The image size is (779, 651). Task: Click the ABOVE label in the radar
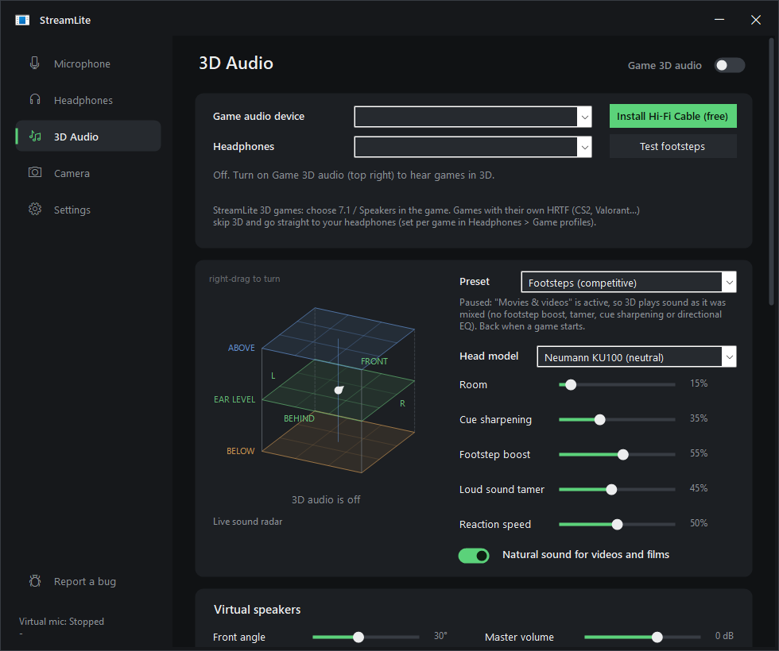coord(242,348)
